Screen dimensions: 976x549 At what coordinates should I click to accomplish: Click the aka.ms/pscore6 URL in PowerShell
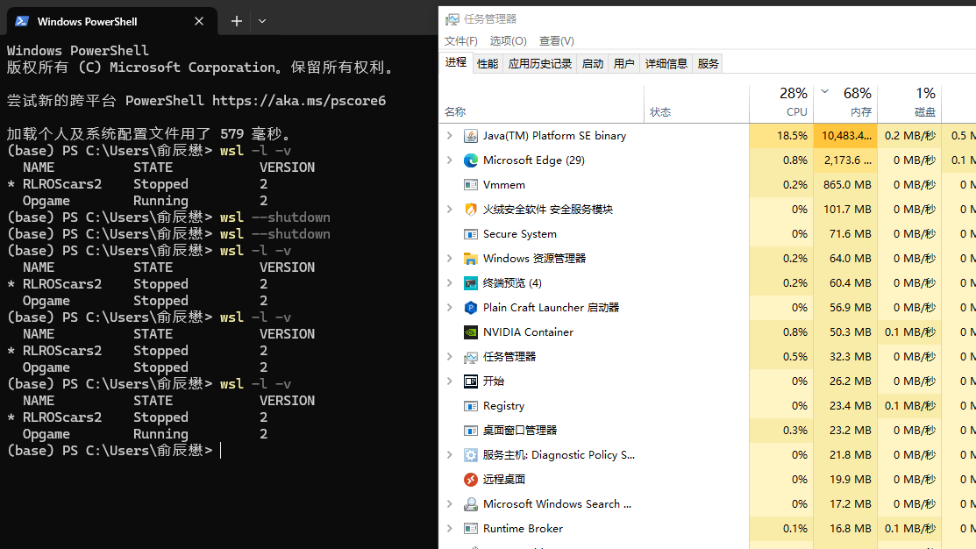(299, 101)
